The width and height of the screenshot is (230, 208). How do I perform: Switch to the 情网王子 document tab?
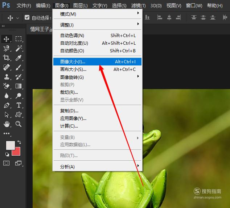pyautogui.click(x=41, y=29)
